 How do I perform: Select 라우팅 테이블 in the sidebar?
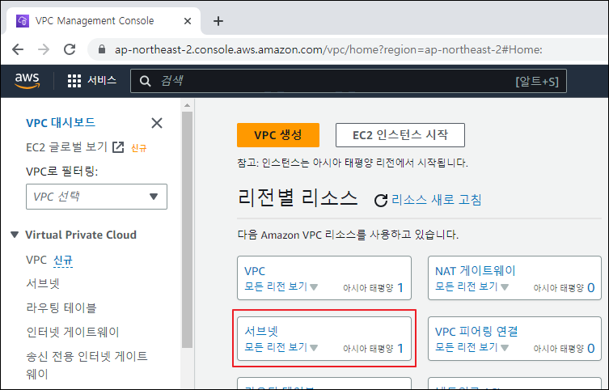[61, 307]
